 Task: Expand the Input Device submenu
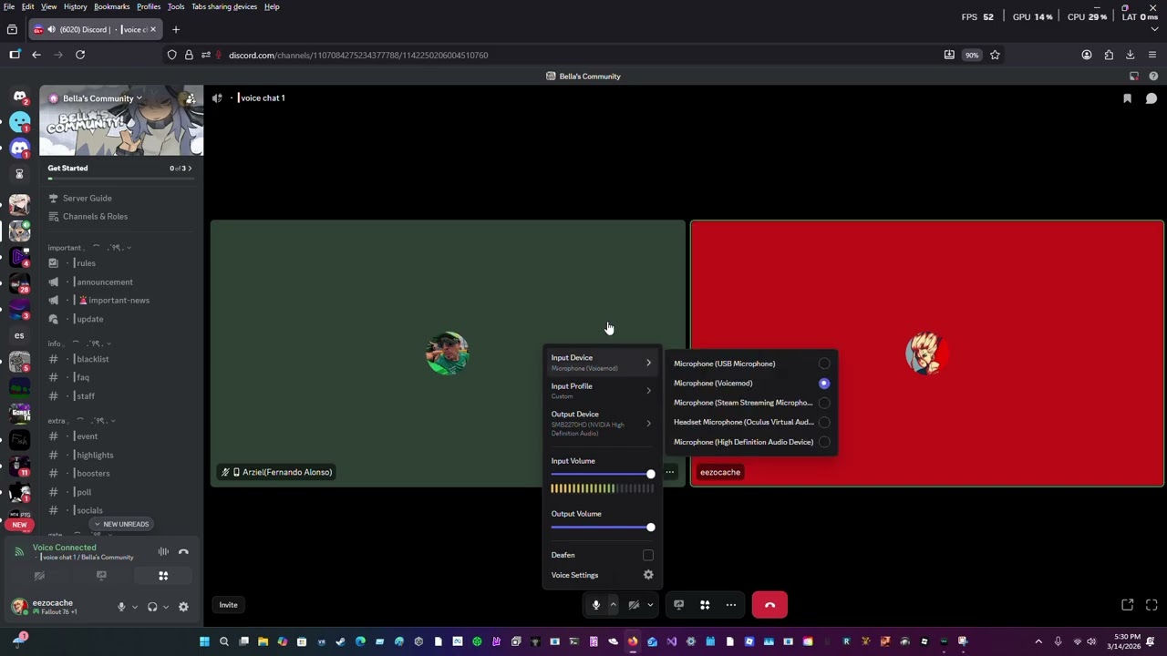coord(602,363)
